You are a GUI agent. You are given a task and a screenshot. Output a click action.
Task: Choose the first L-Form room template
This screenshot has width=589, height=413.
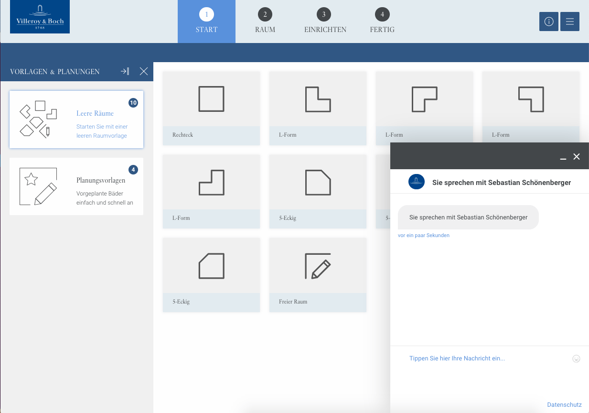[x=318, y=109]
